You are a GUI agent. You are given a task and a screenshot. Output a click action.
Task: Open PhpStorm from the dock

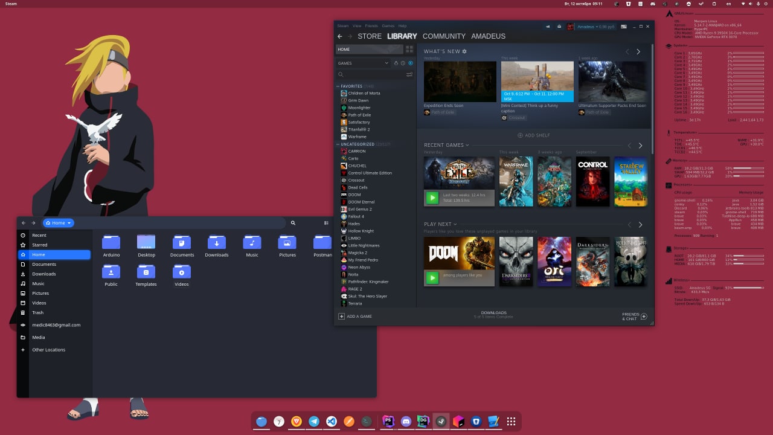(x=388, y=422)
